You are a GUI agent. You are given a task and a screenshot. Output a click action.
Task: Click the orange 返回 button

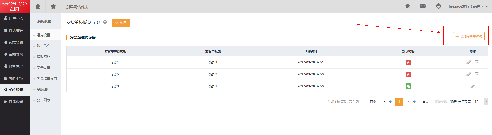coord(121,23)
